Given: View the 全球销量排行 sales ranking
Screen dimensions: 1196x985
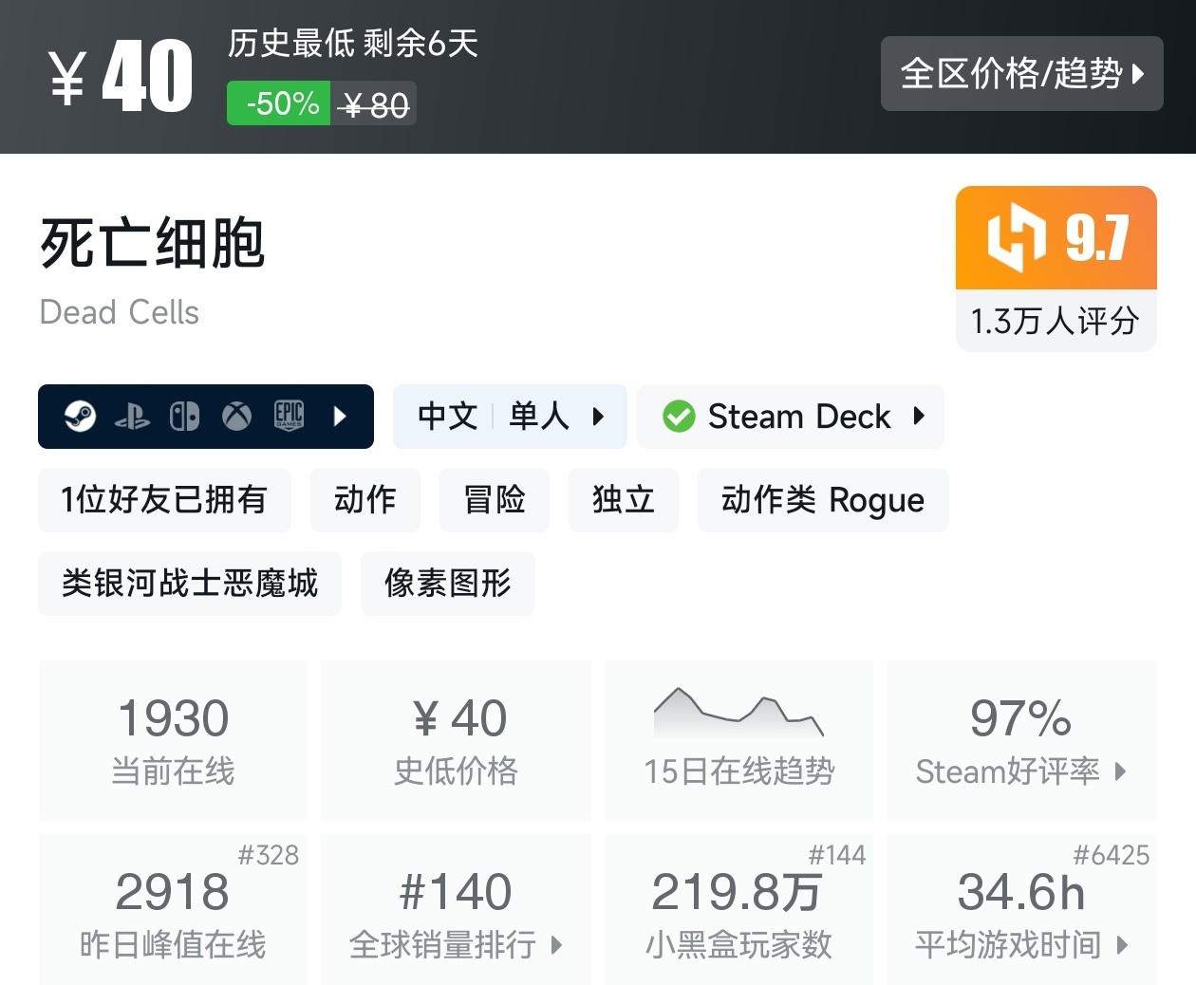Looking at the screenshot, I should click(x=456, y=944).
